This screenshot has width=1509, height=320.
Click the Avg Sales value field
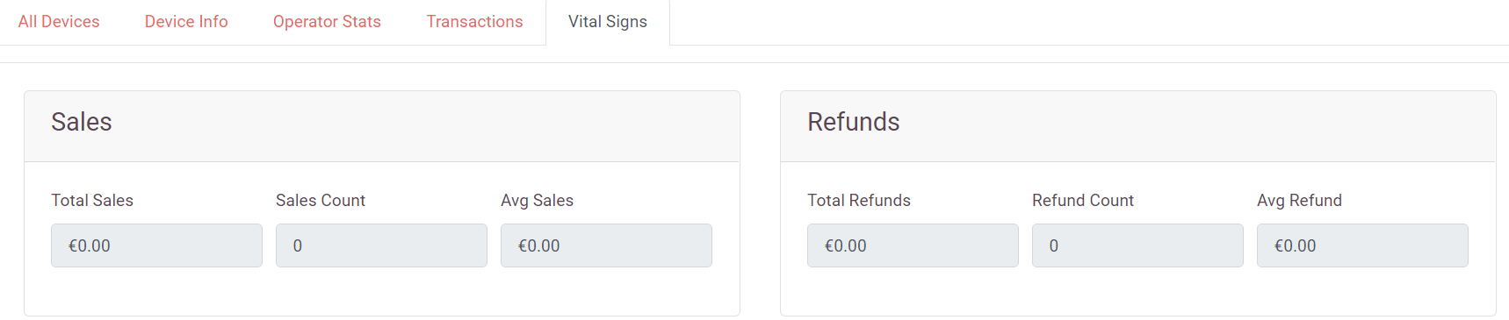click(x=606, y=245)
